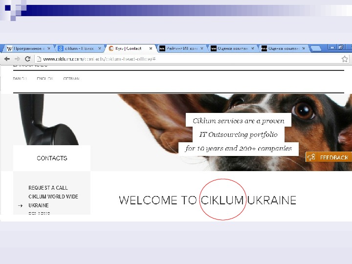Screen dimensions: 352x264
Task: Bookmark the page with the star icon
Action: [x=345, y=59]
